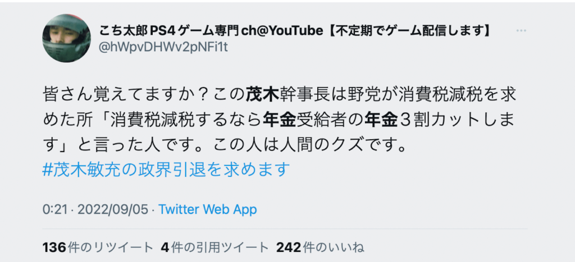Visit the @hWpvDHWv2pNFi1t handle profile
Image resolution: width=575 pixels, height=262 pixels.
(x=163, y=48)
